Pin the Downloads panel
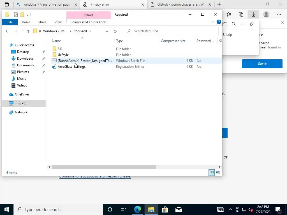Viewport: 287px width, 215px height. [252, 24]
